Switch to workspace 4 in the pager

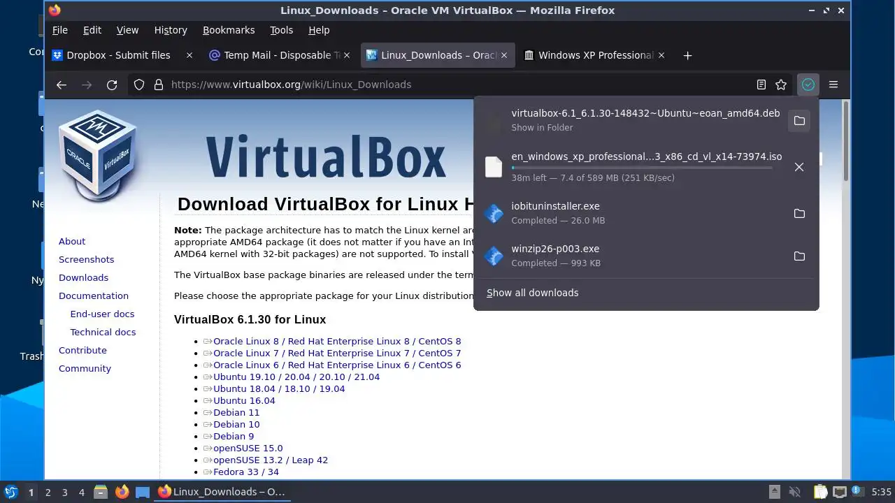[81, 492]
